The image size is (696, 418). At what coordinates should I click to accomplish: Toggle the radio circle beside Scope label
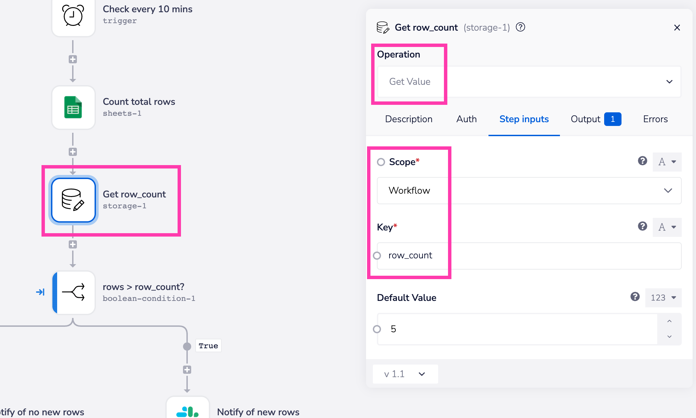(381, 162)
